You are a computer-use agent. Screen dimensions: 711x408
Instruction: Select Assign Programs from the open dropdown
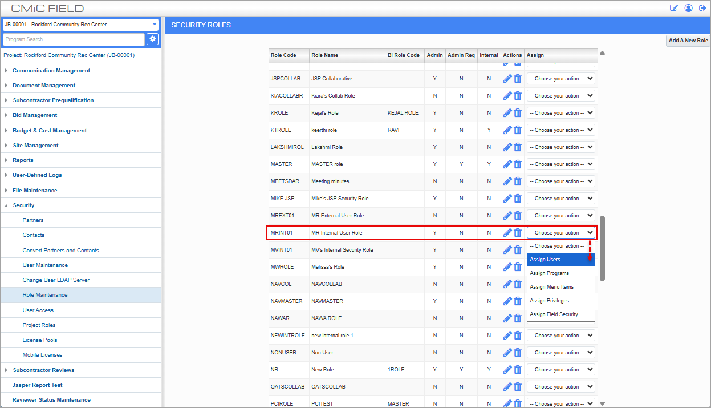point(550,273)
